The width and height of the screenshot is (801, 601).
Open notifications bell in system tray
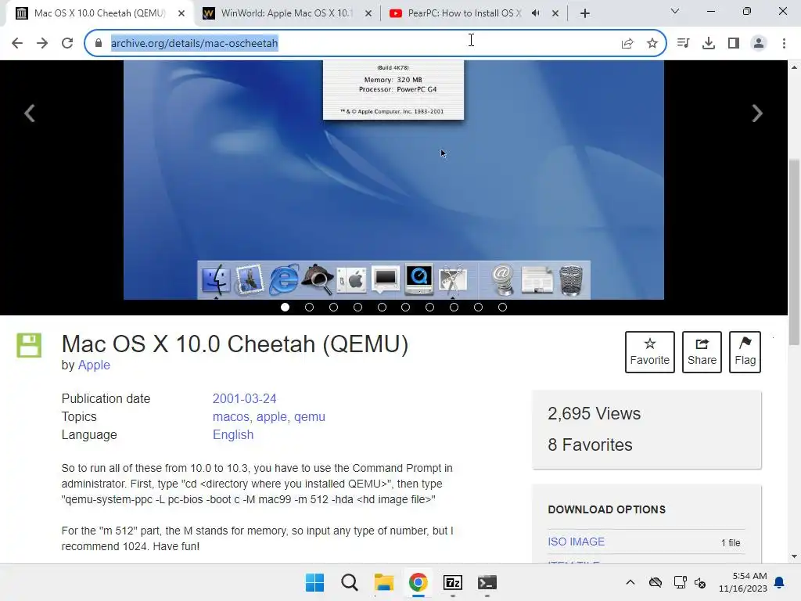[x=779, y=582]
